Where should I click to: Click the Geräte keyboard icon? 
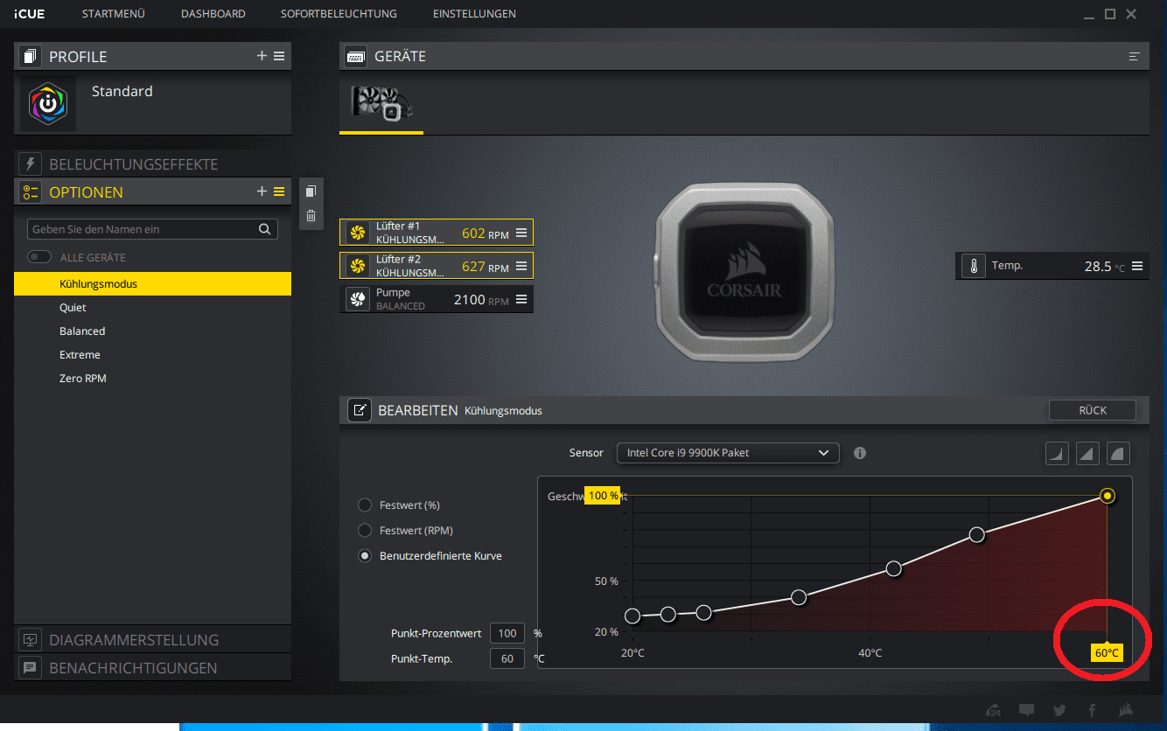click(356, 56)
